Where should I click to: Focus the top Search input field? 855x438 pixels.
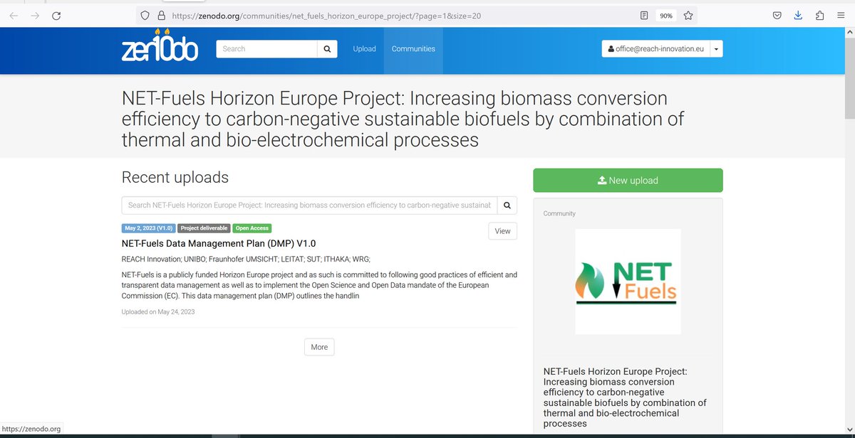click(x=266, y=49)
